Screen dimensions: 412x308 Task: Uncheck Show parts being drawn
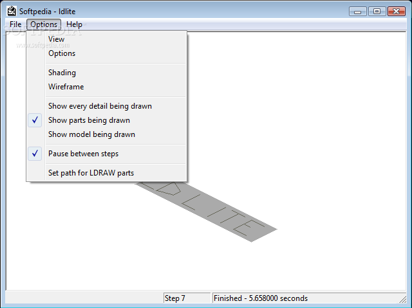click(x=107, y=120)
